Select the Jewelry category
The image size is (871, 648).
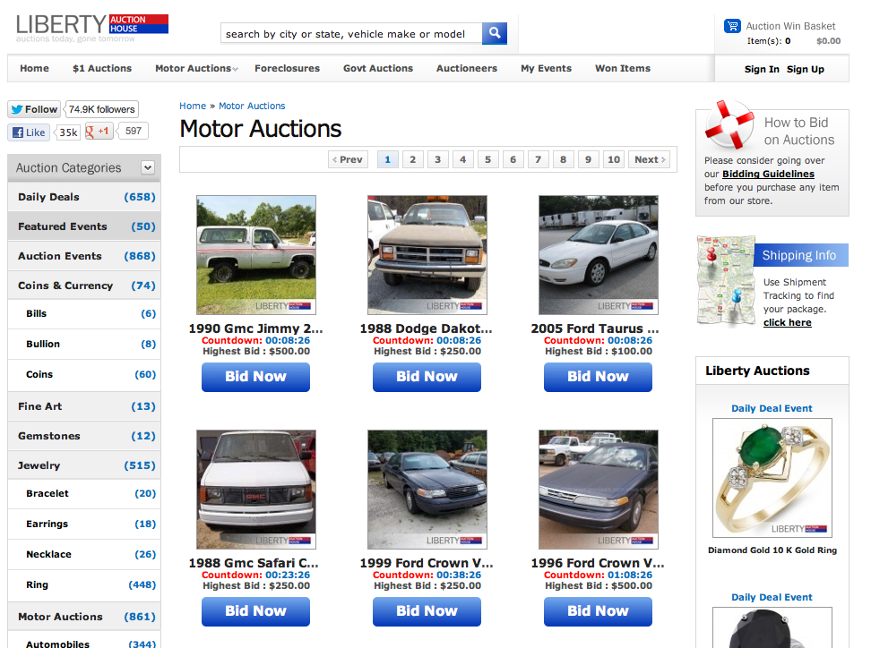(84, 465)
